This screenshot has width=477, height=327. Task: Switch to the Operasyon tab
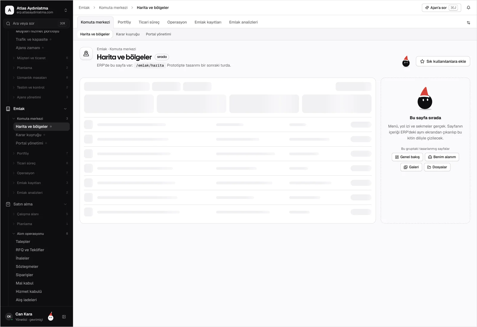[177, 22]
